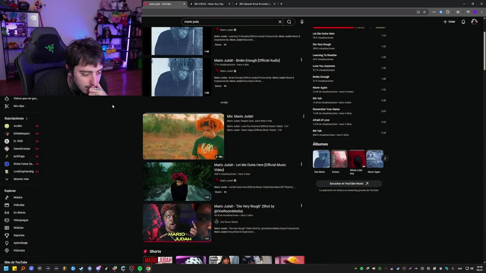Open the Sad Metal album cover
The height and width of the screenshot is (273, 486).
pyautogui.click(x=321, y=159)
